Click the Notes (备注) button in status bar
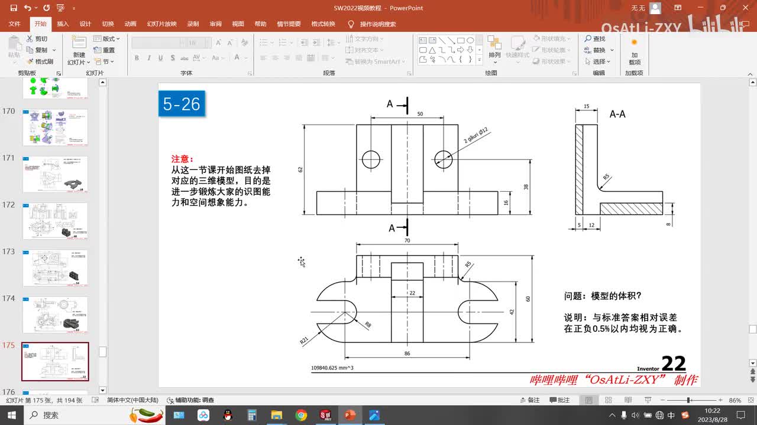757x425 pixels. 529,400
